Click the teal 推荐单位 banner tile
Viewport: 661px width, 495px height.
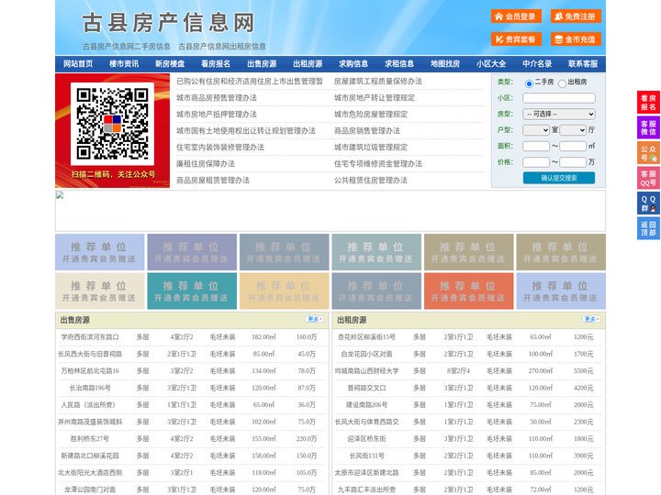[x=192, y=291]
